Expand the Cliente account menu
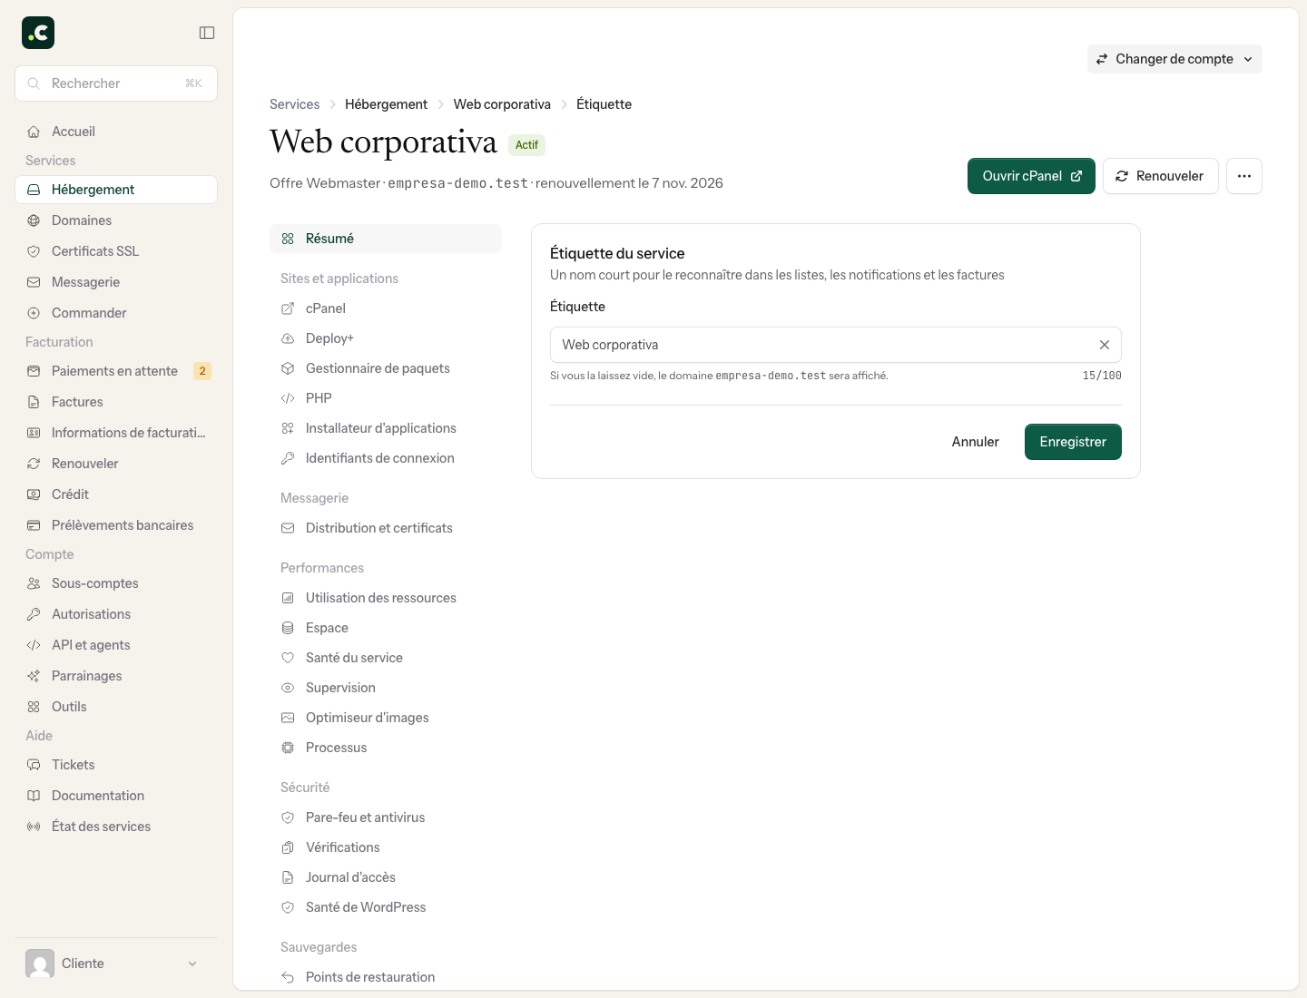This screenshot has width=1307, height=998. [x=116, y=964]
